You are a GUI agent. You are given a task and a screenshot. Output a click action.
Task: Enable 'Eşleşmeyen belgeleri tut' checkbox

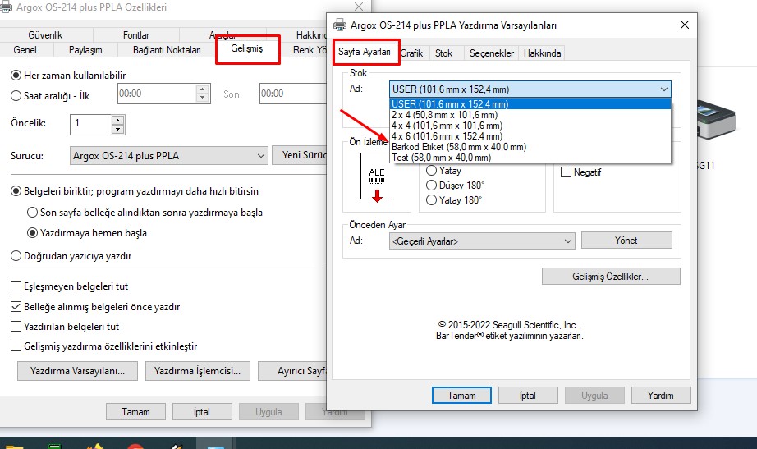16,286
